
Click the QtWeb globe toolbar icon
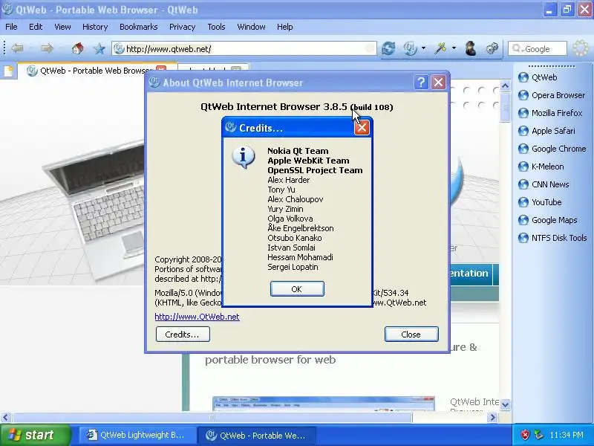[411, 48]
